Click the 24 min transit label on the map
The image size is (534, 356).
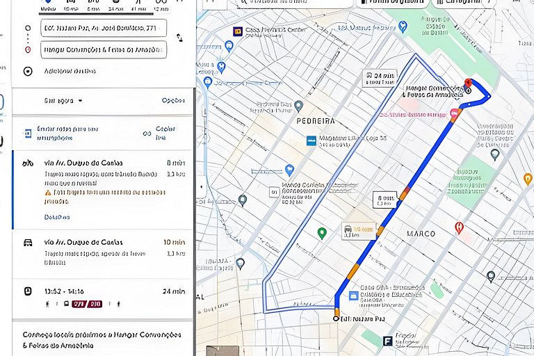pyautogui.click(x=380, y=79)
